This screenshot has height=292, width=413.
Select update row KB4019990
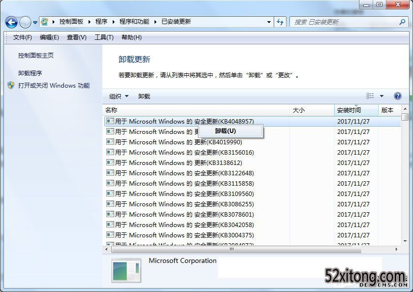point(253,142)
